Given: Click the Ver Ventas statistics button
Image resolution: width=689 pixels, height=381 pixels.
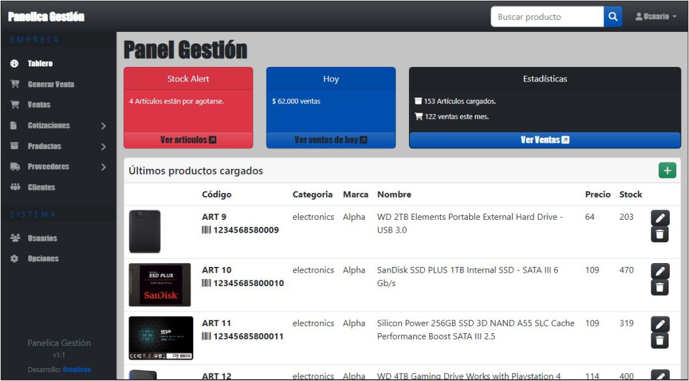Looking at the screenshot, I should (544, 140).
